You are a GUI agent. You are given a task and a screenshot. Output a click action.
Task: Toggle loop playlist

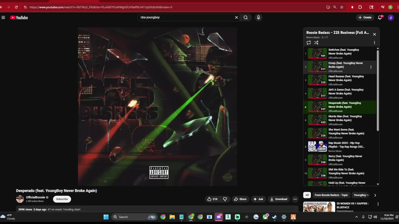309,43
